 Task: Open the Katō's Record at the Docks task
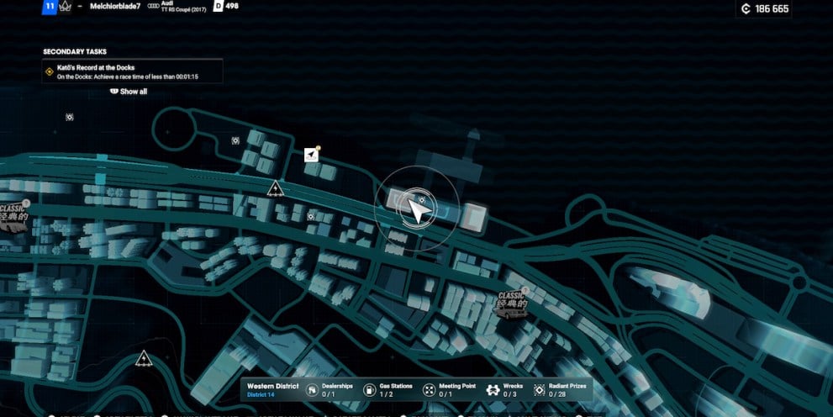click(x=132, y=71)
